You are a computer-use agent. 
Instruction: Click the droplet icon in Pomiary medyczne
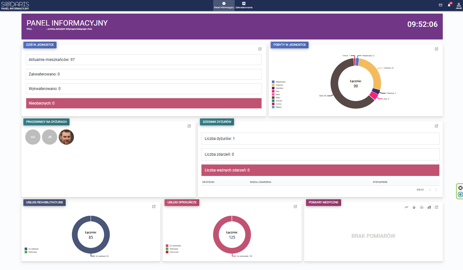coord(414,207)
